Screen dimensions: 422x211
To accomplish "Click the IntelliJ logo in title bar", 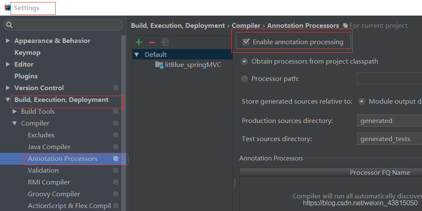I will [7, 8].
